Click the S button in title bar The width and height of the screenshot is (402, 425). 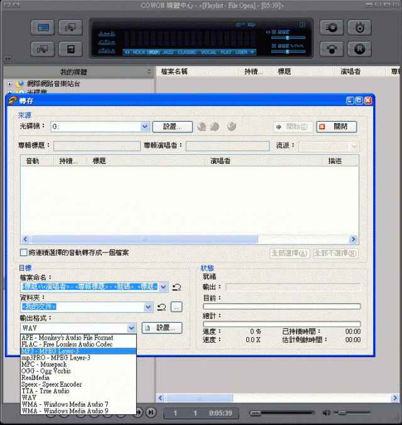(x=16, y=4)
